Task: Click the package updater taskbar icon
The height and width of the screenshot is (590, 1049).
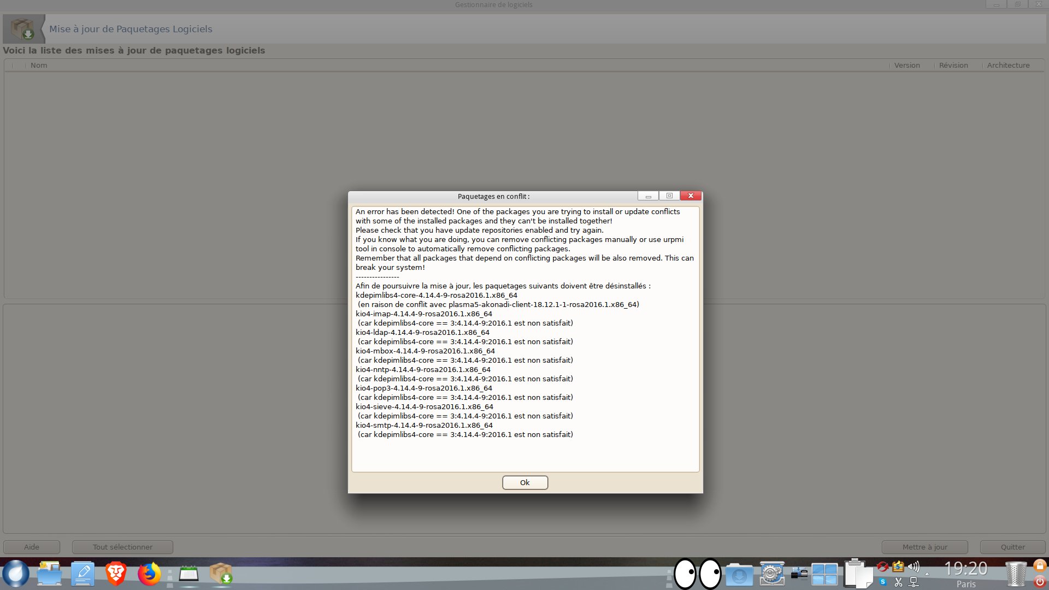Action: tap(221, 574)
